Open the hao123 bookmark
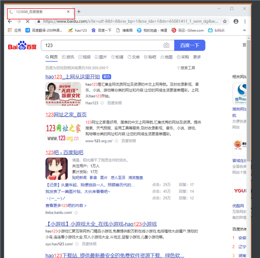 coord(77,30)
